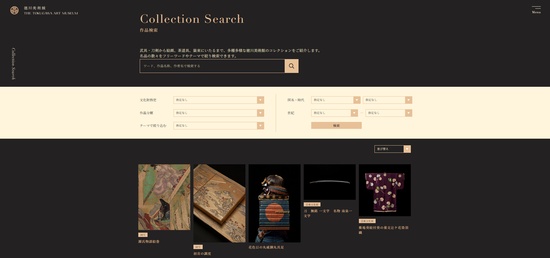Select the ending 世紀 dropdown
This screenshot has width=550, height=258.
pos(389,113)
